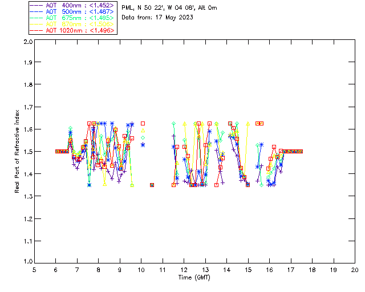Click the isolated red square marker at 10h

[143, 123]
